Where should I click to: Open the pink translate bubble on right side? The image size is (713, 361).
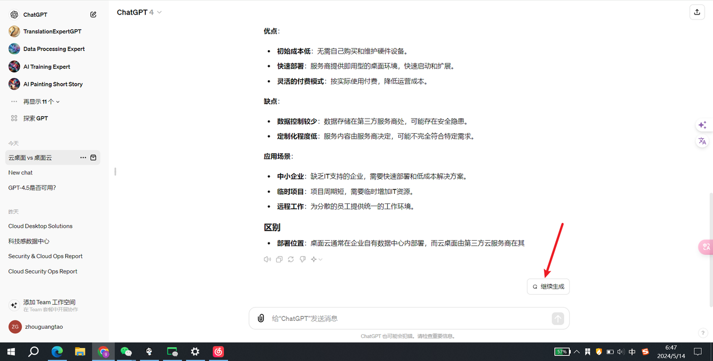click(705, 247)
